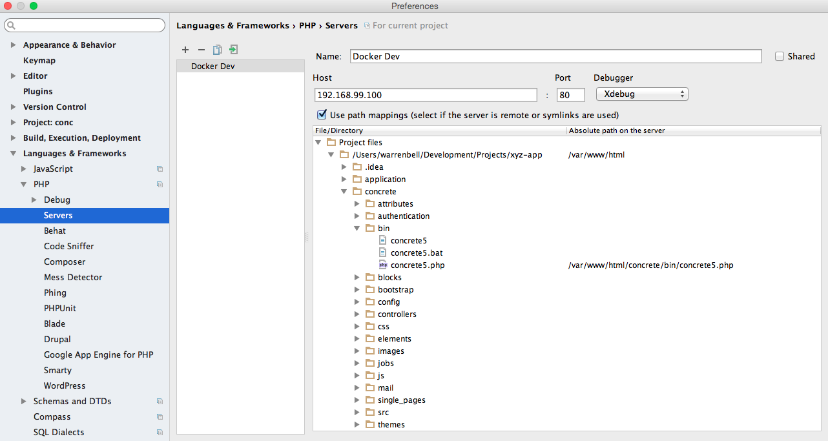Toggle the Shared checkbox
Screen dimensions: 828x441
click(x=780, y=56)
